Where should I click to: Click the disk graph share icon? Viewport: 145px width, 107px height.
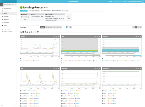click(x=59, y=68)
